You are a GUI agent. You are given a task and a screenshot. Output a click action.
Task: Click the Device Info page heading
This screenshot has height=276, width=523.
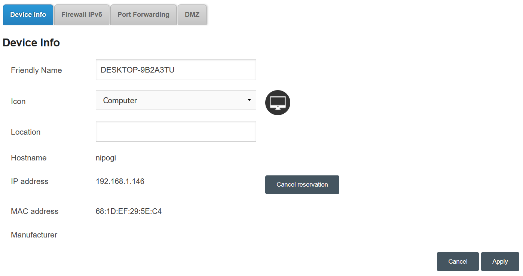tap(31, 43)
